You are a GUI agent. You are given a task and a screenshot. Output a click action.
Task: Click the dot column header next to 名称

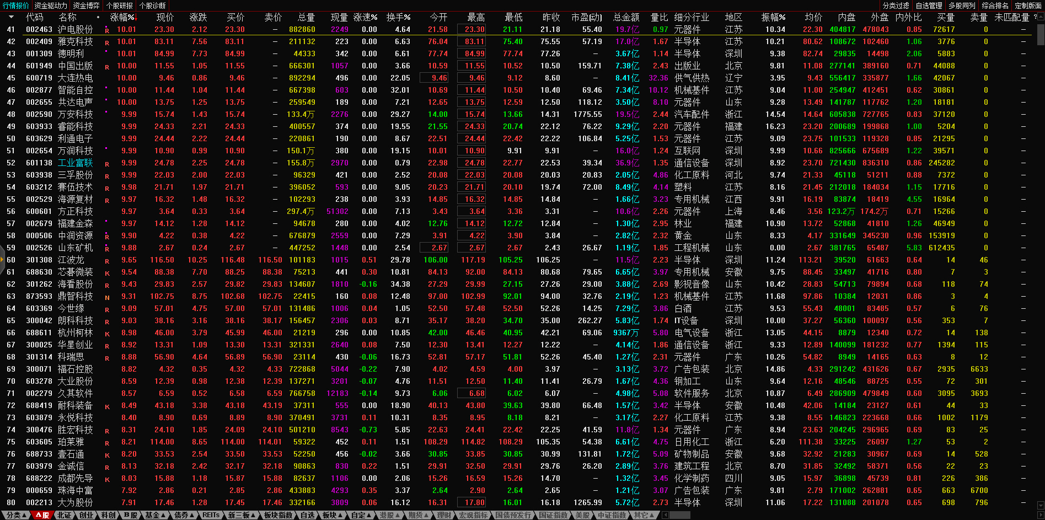click(98, 17)
